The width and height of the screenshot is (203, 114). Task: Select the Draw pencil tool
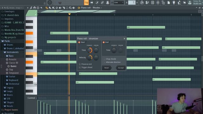point(47,8)
